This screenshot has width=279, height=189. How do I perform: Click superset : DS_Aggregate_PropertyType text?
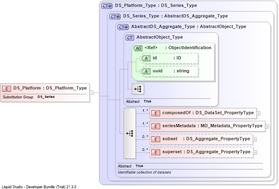[207, 152]
